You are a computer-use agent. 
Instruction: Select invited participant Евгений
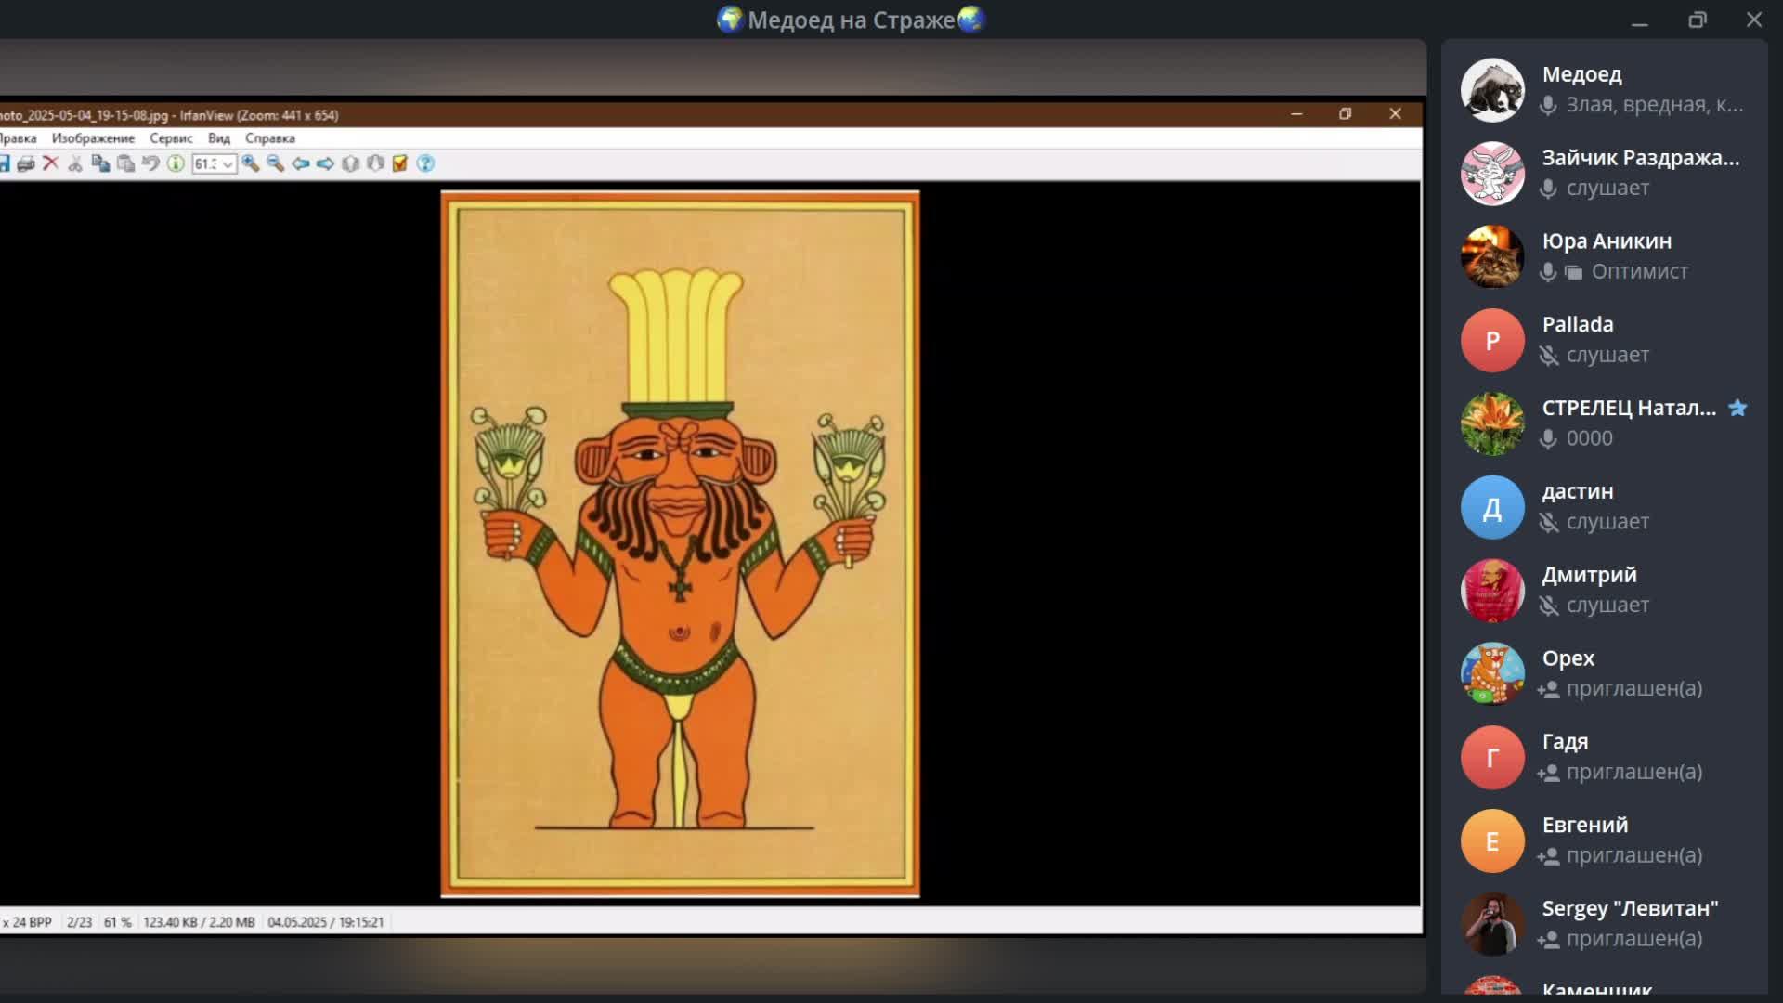point(1605,840)
